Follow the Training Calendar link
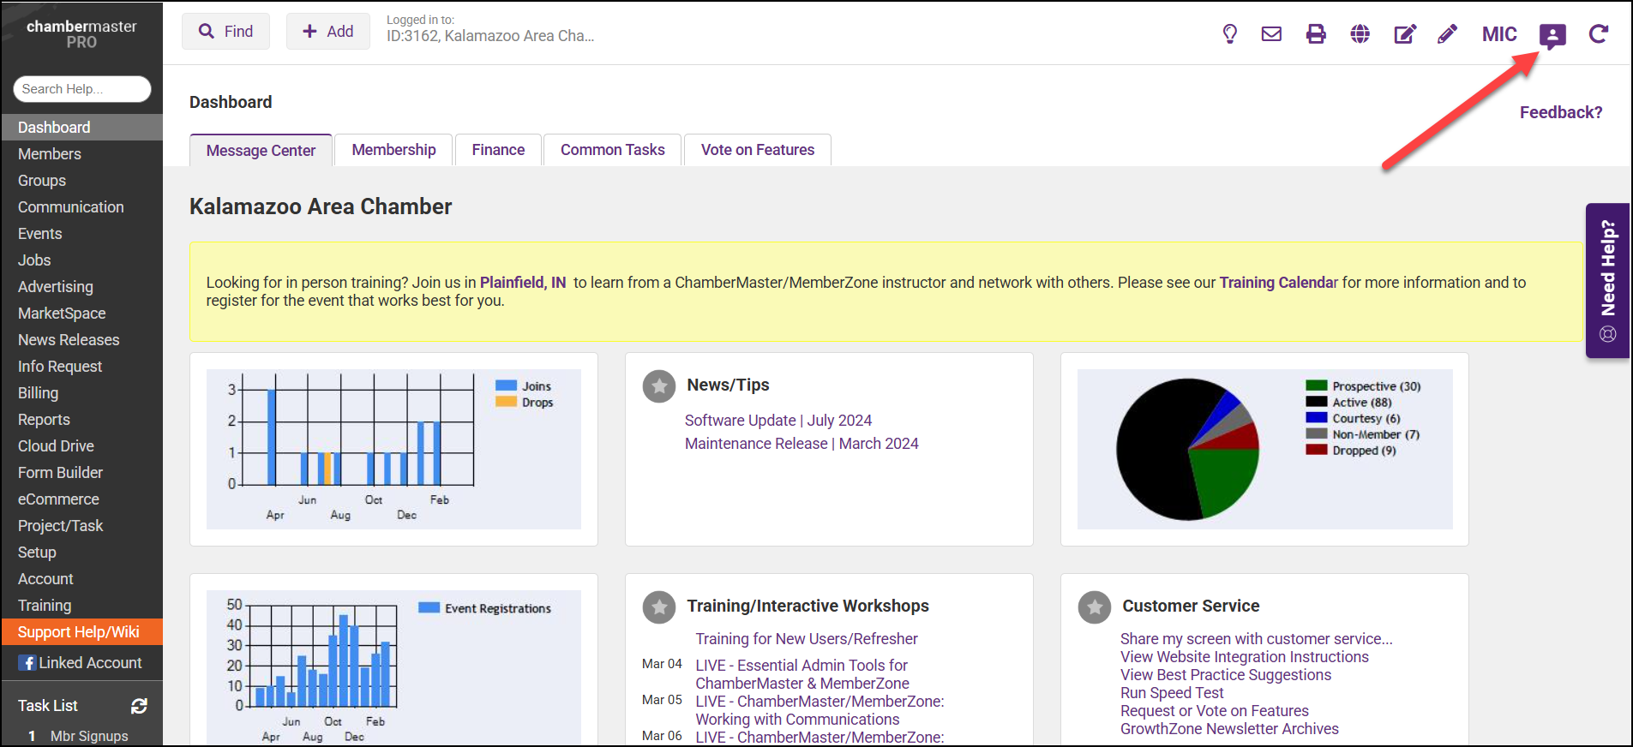This screenshot has height=747, width=1633. click(x=1278, y=283)
